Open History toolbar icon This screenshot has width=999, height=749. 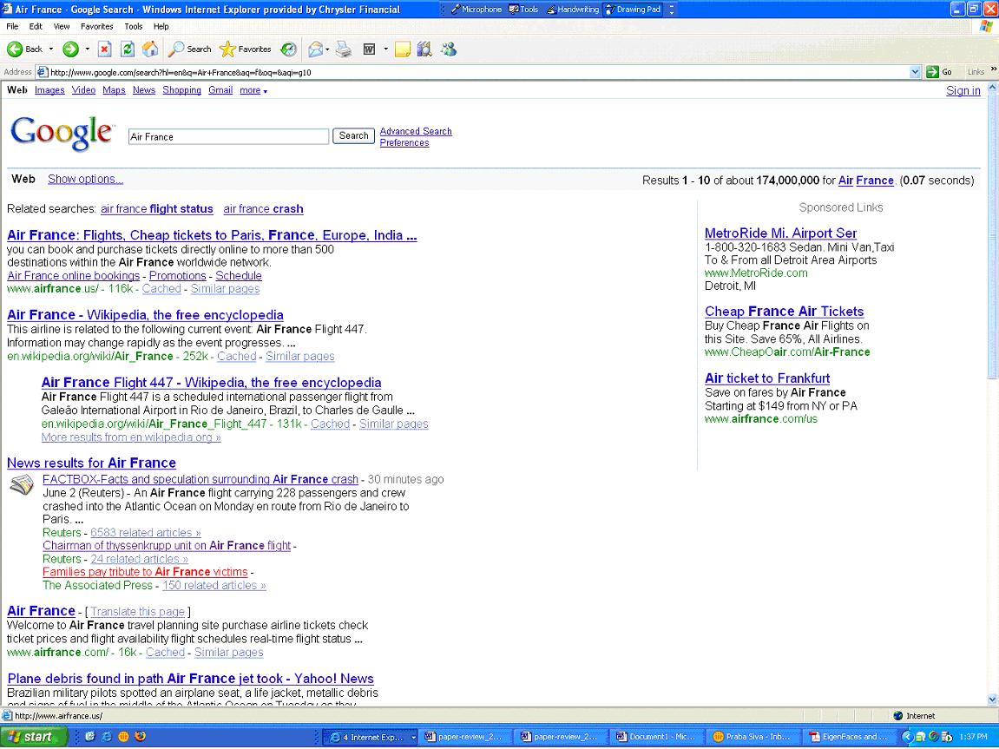pyautogui.click(x=288, y=49)
